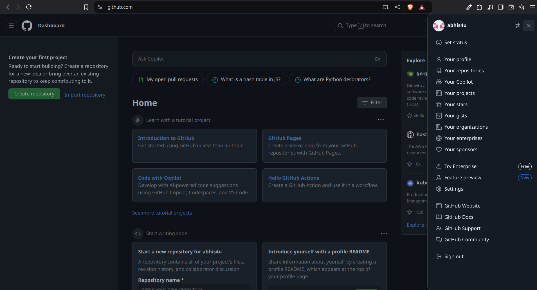
Task: Star the repository showing 10k stars
Action: click(x=410, y=164)
